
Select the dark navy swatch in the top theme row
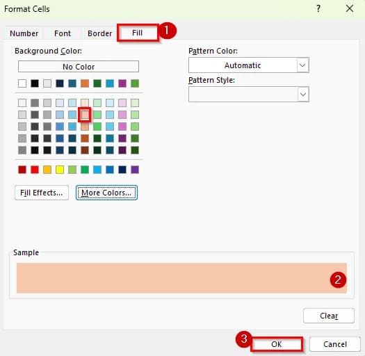click(x=60, y=83)
